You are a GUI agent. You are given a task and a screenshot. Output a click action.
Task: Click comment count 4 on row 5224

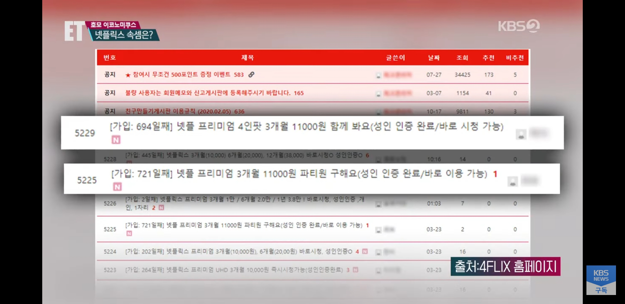pyautogui.click(x=357, y=251)
